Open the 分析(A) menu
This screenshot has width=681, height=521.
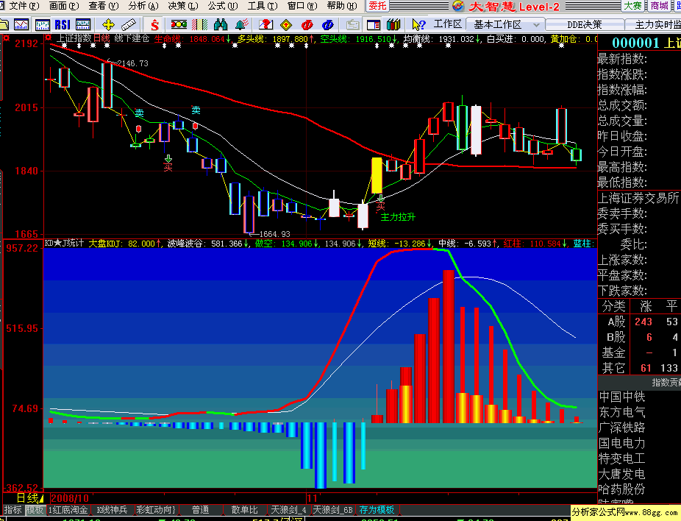(x=143, y=6)
